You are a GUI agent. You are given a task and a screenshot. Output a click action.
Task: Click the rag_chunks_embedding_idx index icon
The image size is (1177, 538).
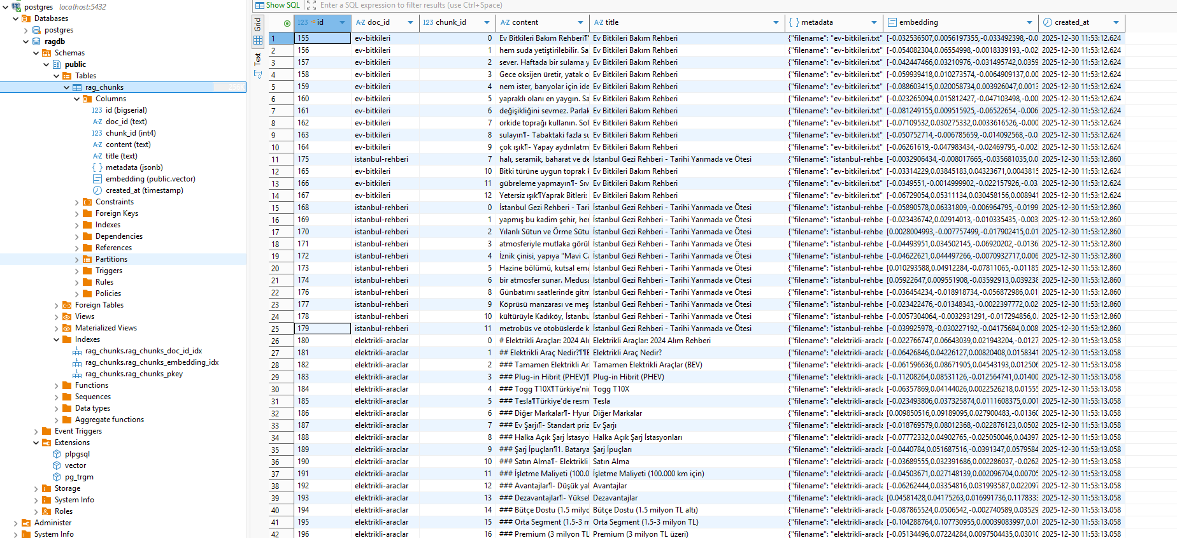pyautogui.click(x=77, y=362)
